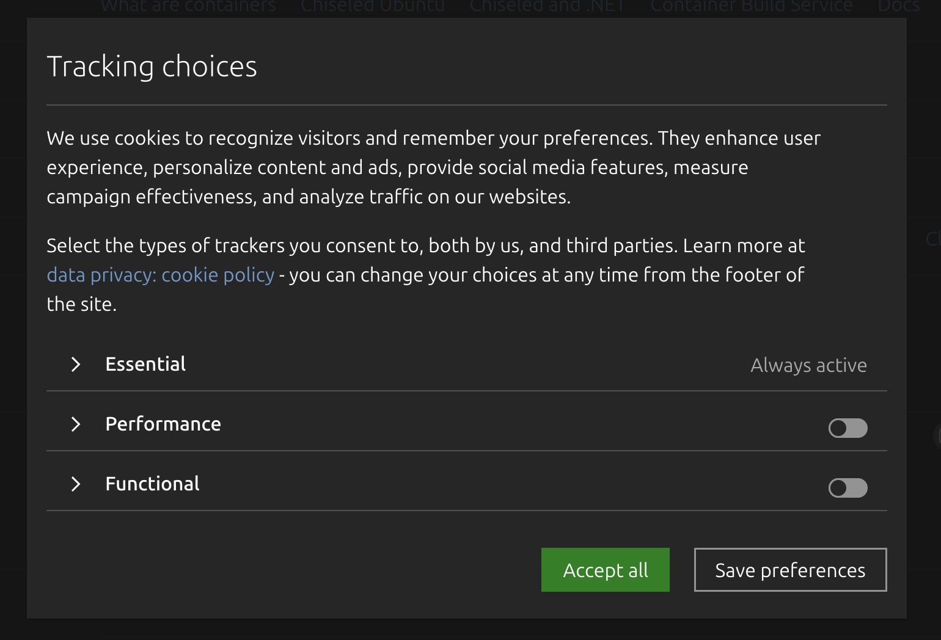The image size is (941, 640).
Task: Click the Performance section disclosure arrow
Action: click(76, 424)
